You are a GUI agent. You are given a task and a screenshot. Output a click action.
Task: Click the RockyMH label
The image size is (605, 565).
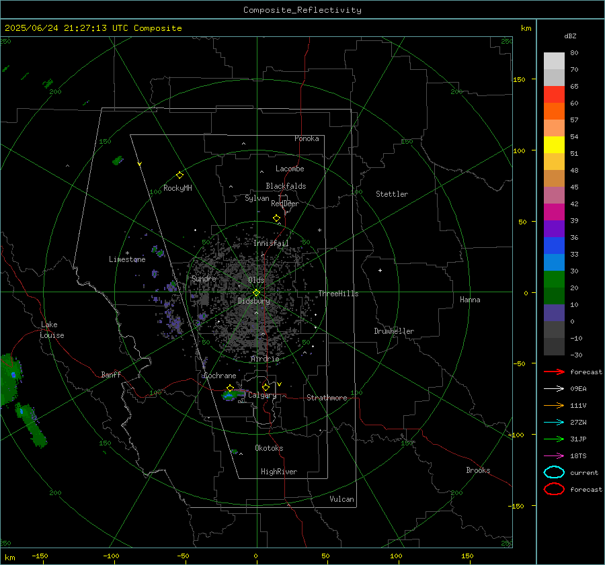[177, 188]
